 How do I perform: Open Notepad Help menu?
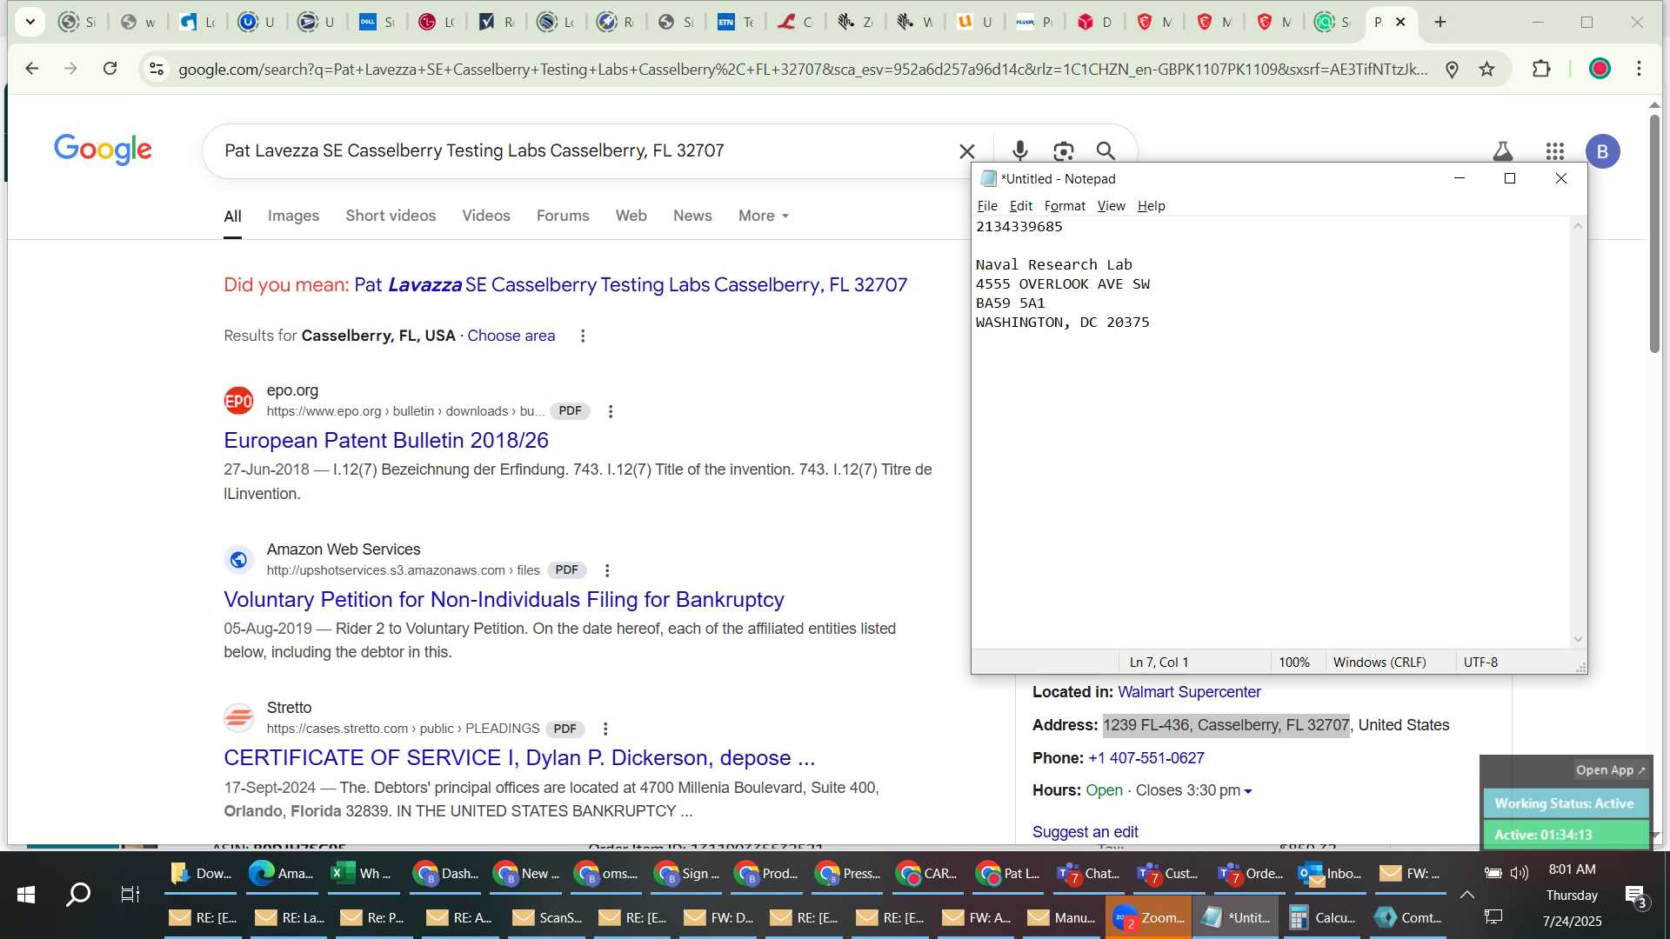tap(1151, 206)
